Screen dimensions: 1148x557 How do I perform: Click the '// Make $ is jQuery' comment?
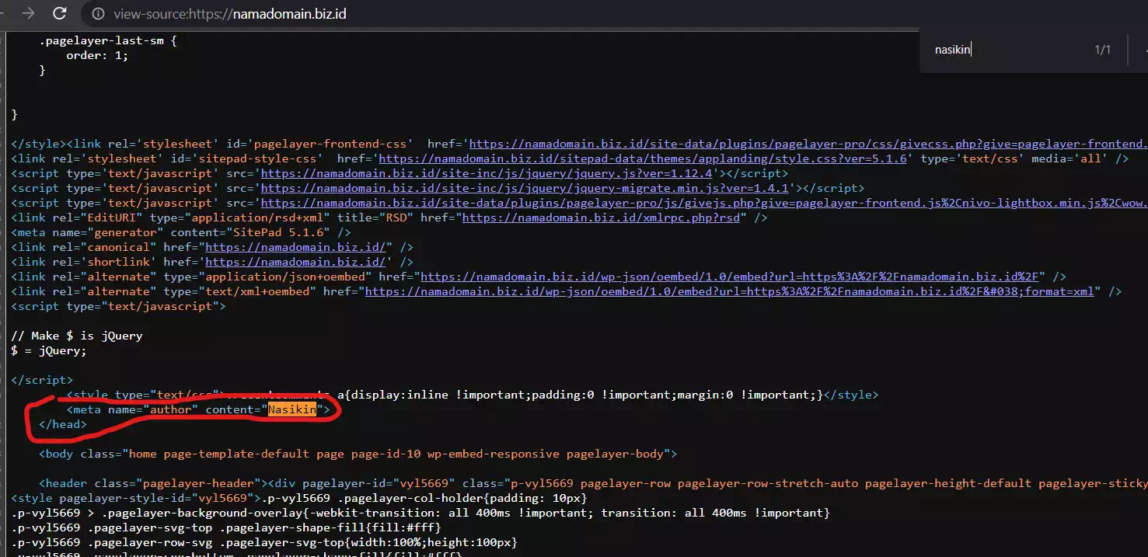tap(77, 336)
